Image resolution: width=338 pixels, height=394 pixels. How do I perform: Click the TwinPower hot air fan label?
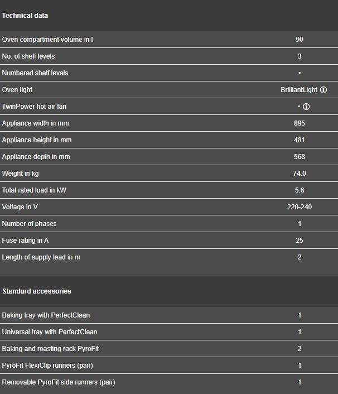pos(34,107)
